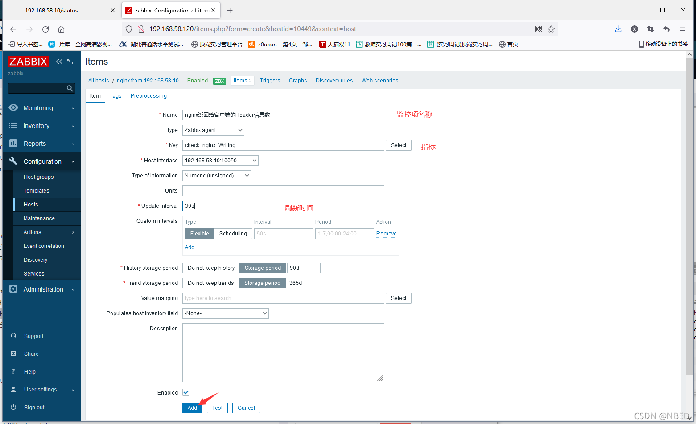Screen dimensions: 696x424
Task: Click the Help question mark icon
Action: pyautogui.click(x=13, y=371)
